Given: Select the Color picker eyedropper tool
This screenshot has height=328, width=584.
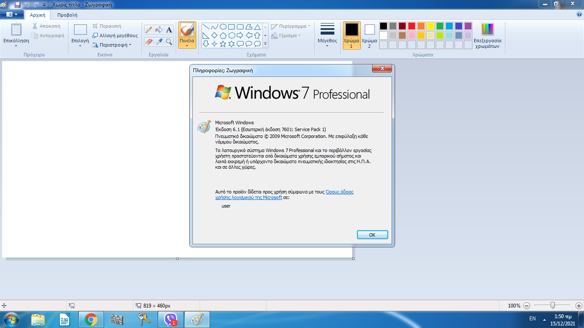Looking at the screenshot, I should click(x=159, y=41).
